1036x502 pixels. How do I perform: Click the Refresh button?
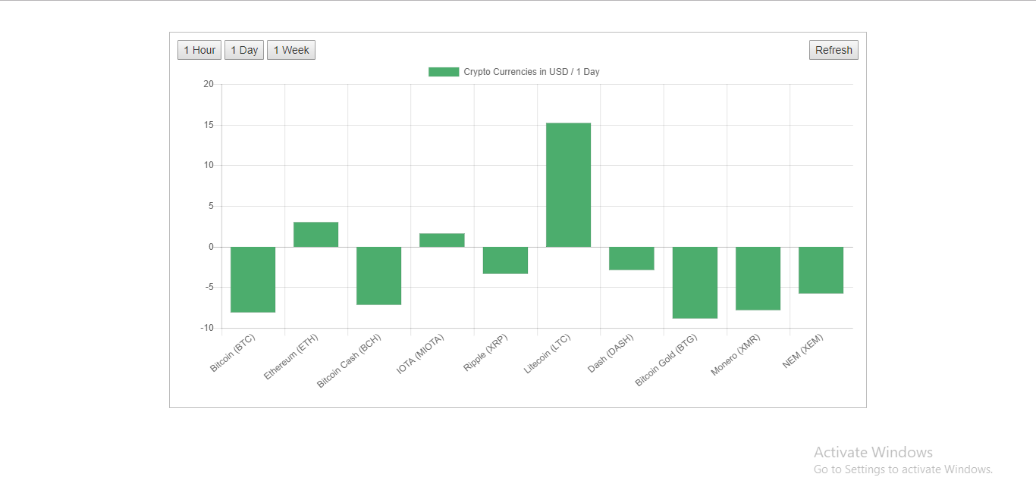(833, 49)
